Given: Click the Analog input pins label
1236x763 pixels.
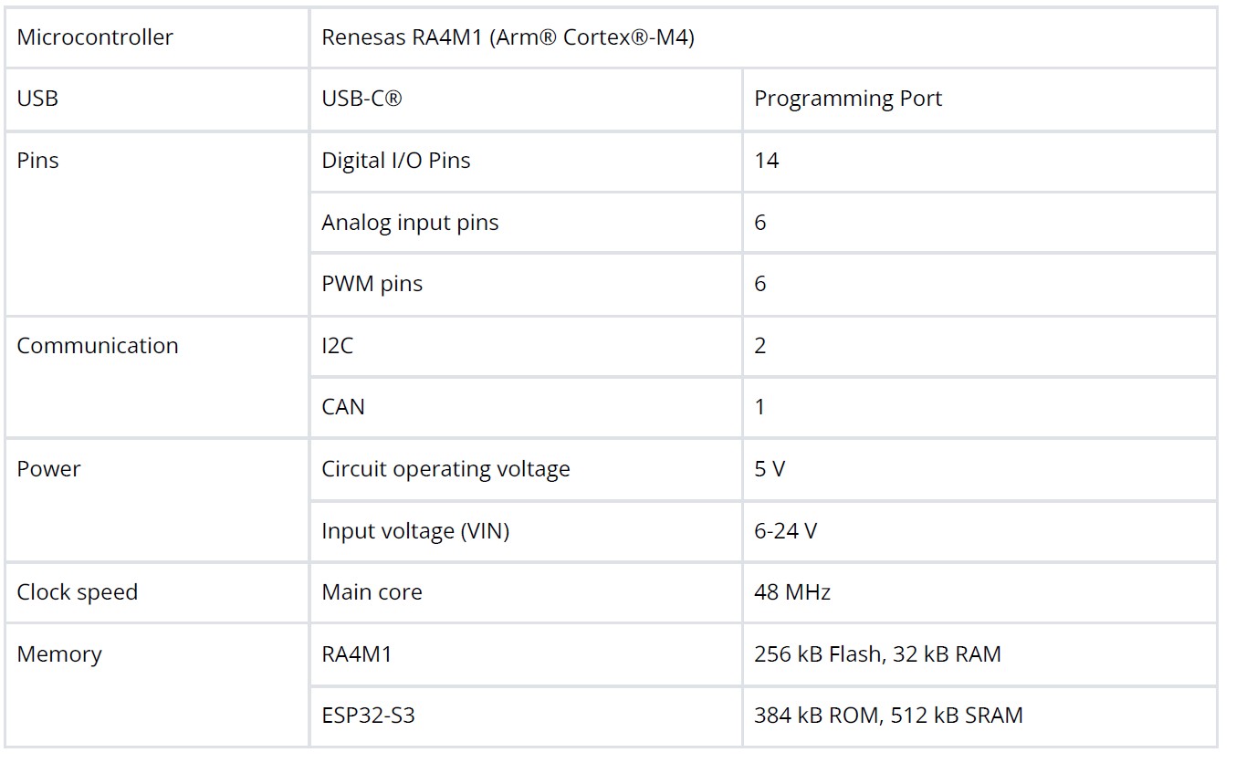Looking at the screenshot, I should (410, 223).
